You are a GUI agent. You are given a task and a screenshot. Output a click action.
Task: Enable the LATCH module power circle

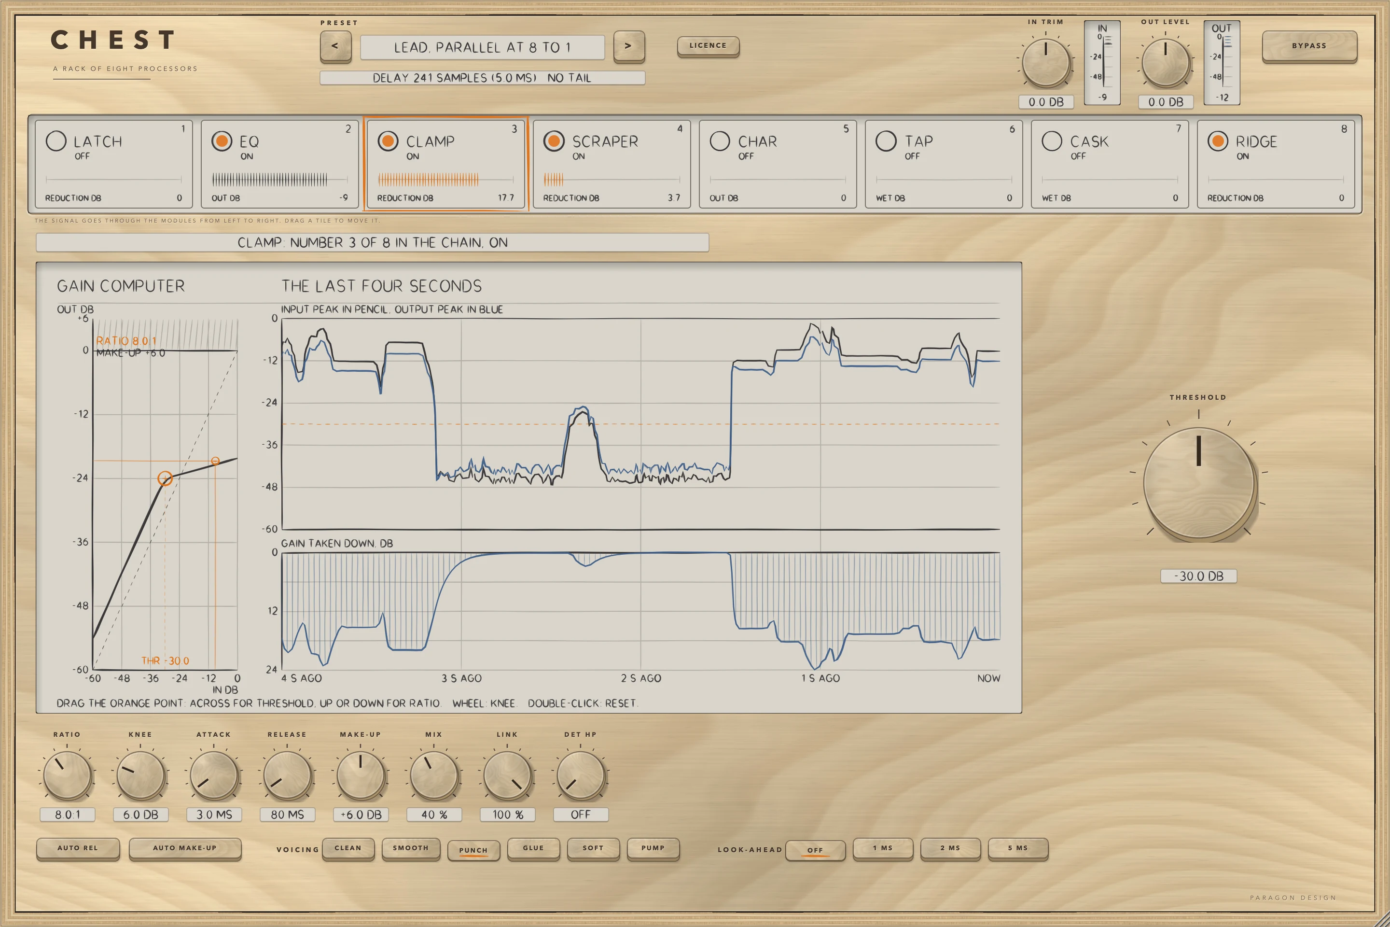(x=56, y=140)
